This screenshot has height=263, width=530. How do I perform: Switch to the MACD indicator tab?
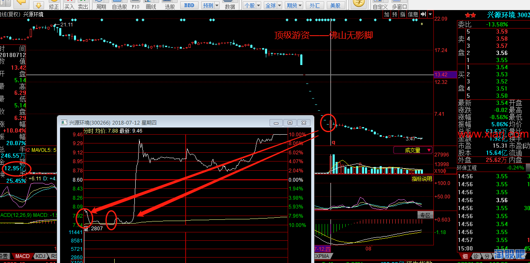click(x=23, y=256)
